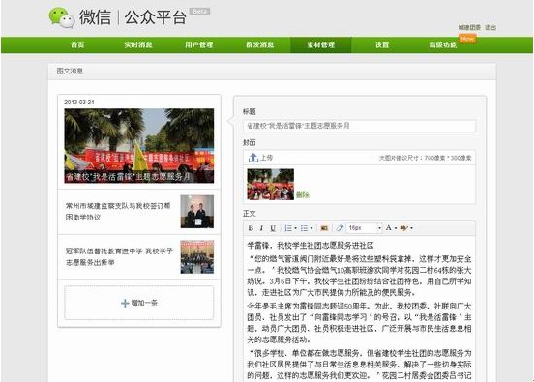Apply bulleted list formatting
The width and height of the screenshot is (534, 382).
(x=304, y=228)
